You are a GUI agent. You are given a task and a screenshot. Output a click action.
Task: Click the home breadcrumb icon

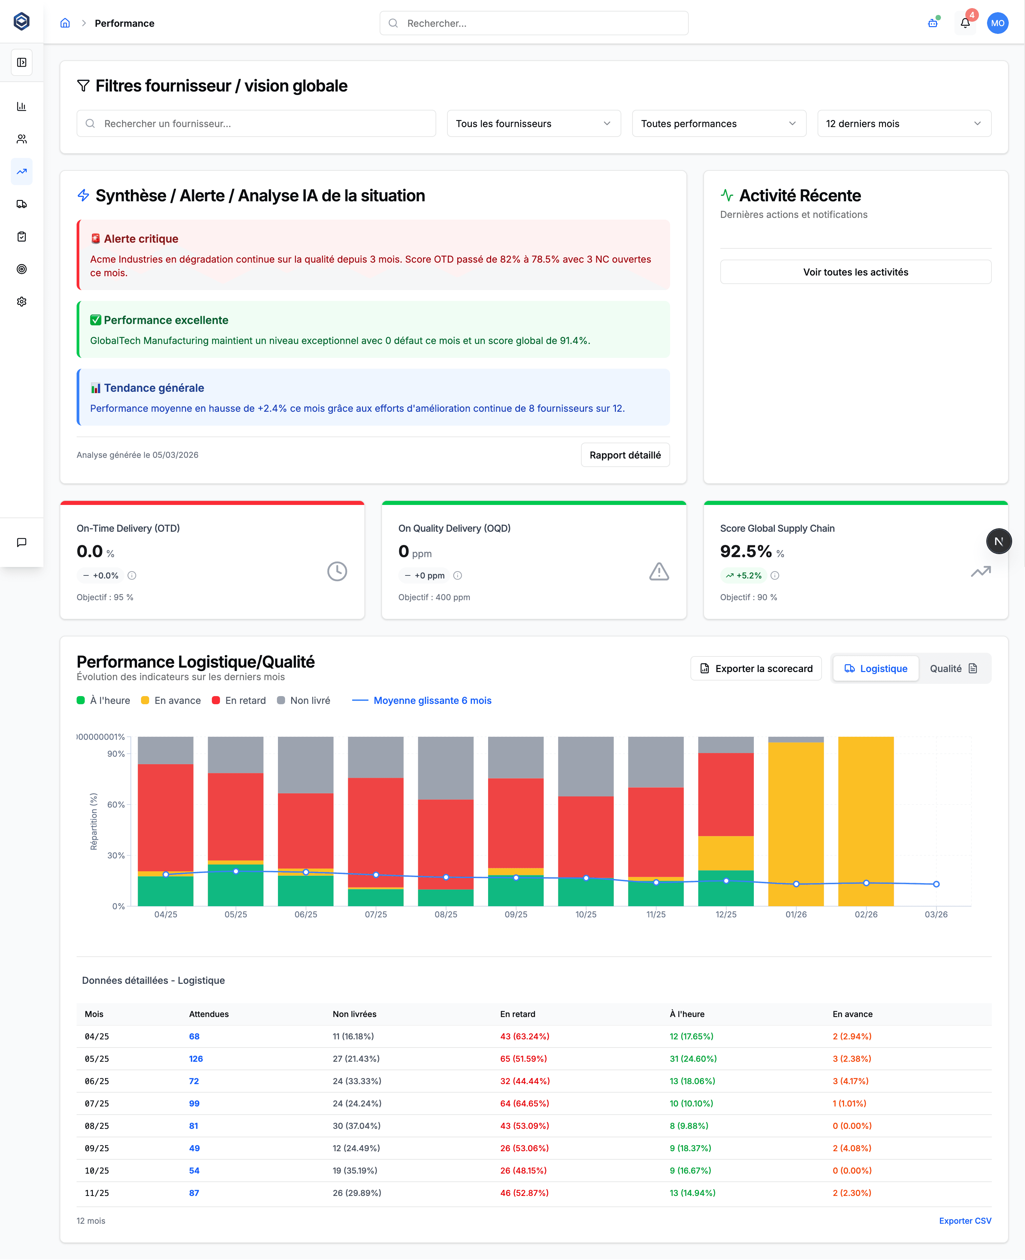click(65, 23)
